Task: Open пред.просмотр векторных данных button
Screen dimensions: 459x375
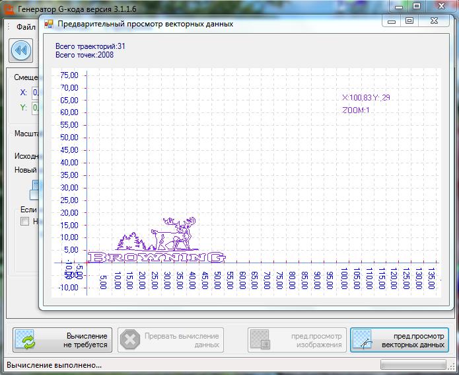Action: (x=400, y=340)
